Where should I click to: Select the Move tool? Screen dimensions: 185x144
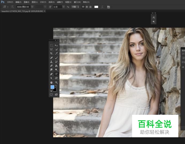56,46
